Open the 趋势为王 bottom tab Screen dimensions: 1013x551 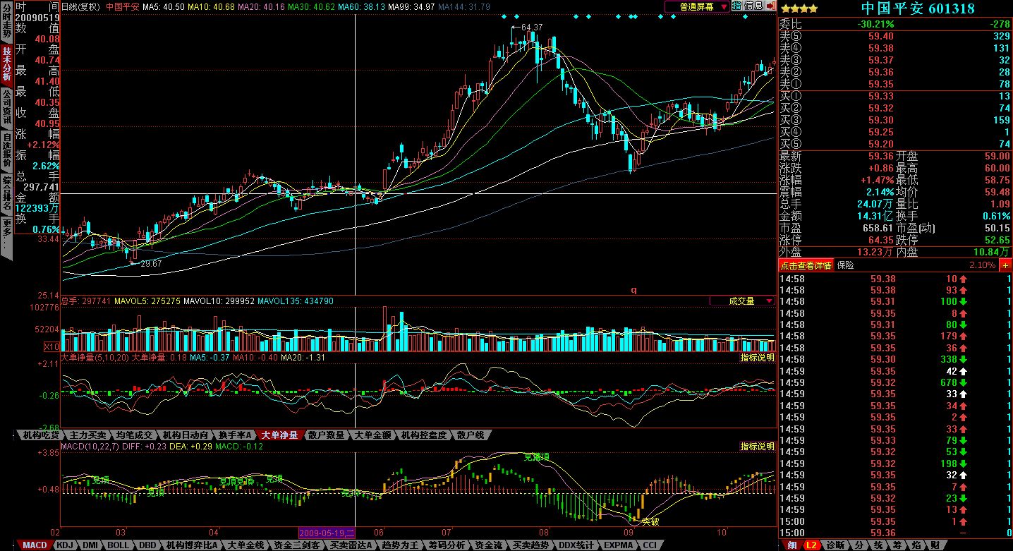click(x=400, y=545)
